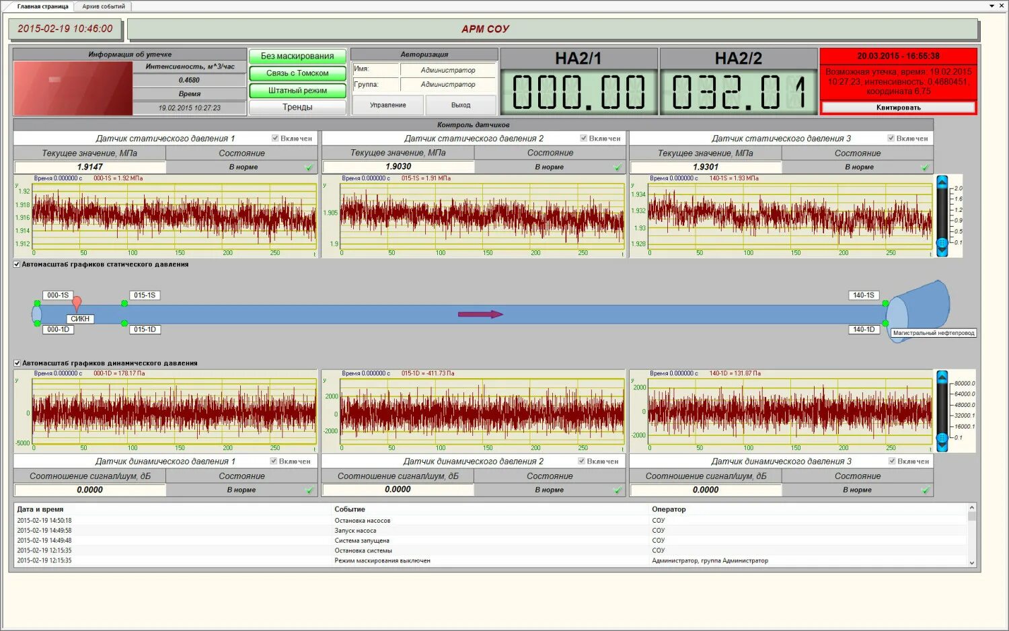
Task: Toggle autoscale of dynamic pressure graphs
Action: pos(17,363)
